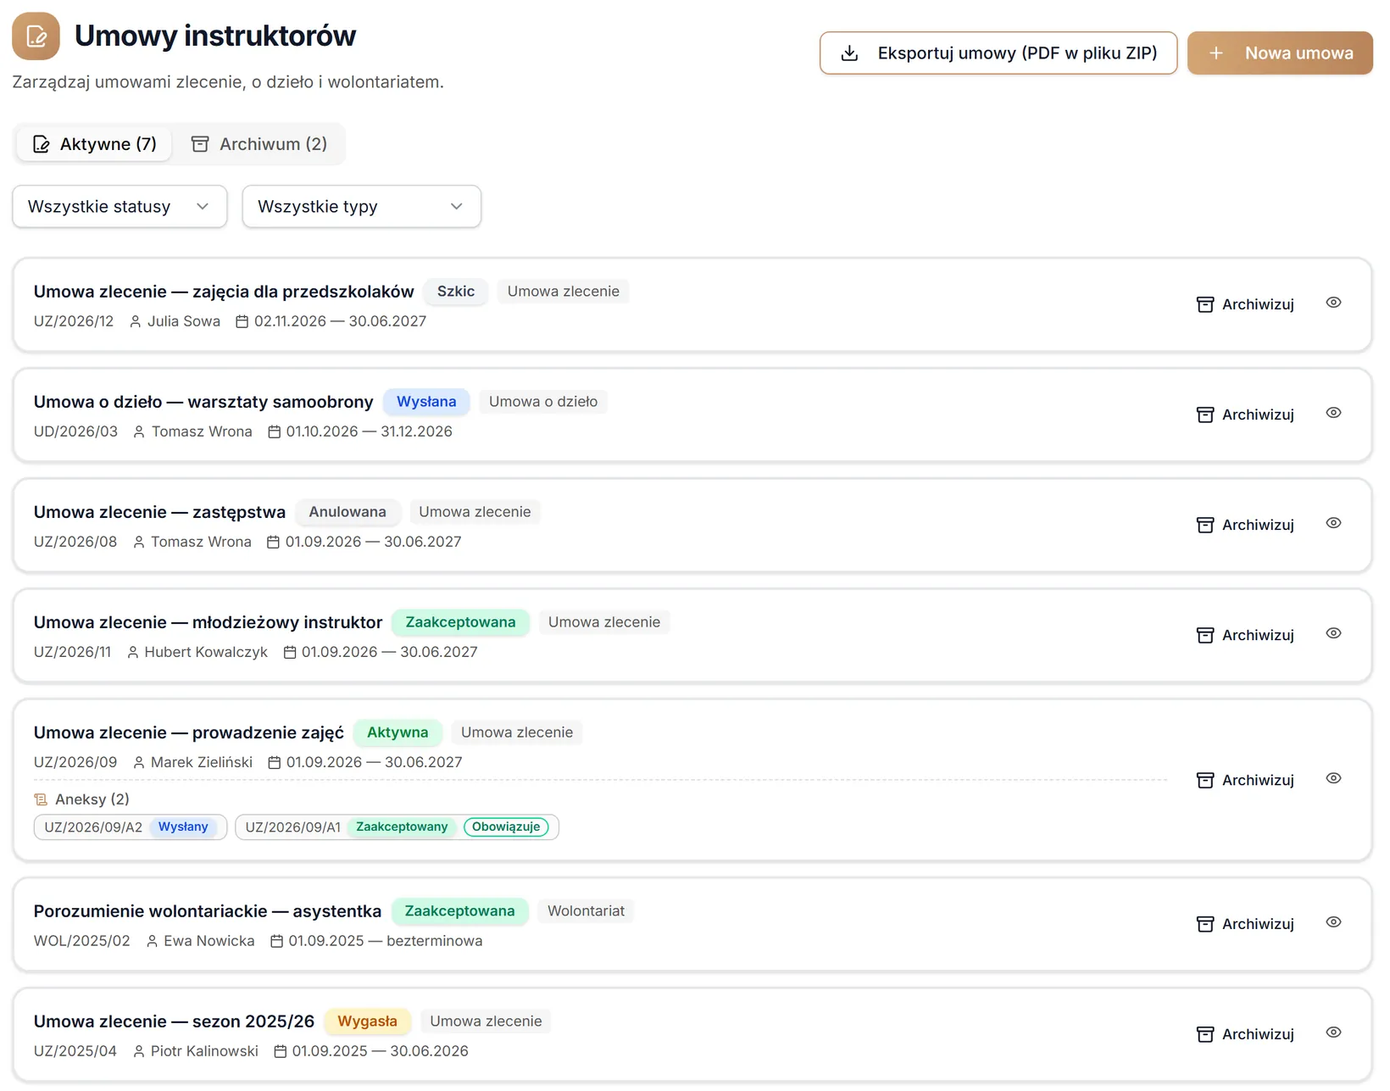
Task: Archive the sezon 2025/26 contract
Action: [x=1245, y=1034]
